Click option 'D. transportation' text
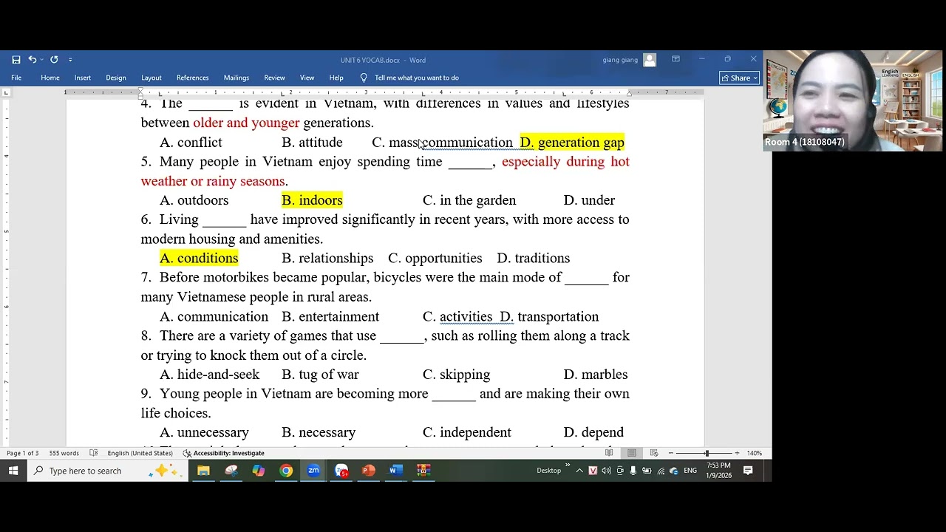946x532 pixels. pos(549,316)
